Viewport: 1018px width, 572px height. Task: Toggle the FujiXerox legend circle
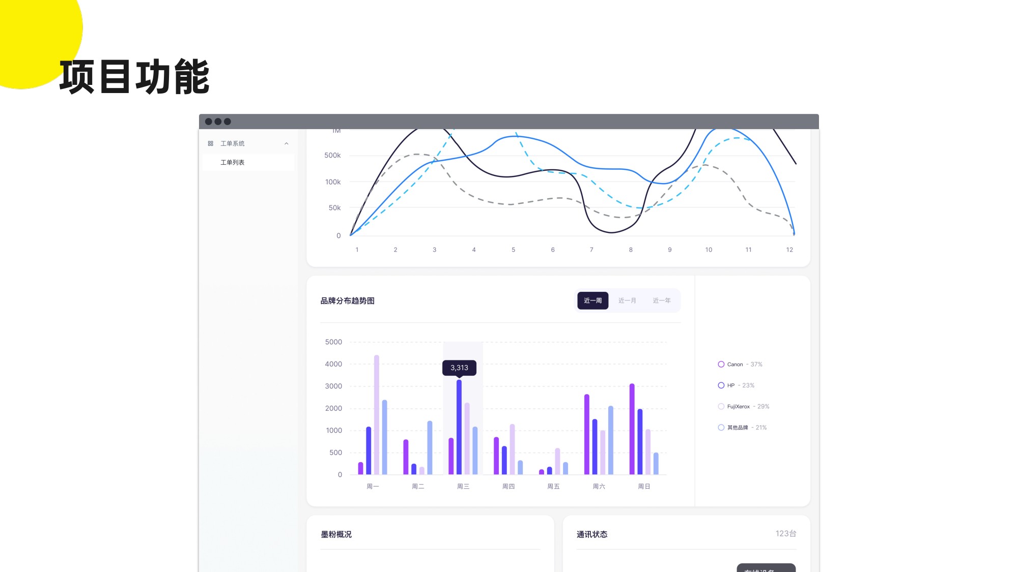click(x=721, y=406)
